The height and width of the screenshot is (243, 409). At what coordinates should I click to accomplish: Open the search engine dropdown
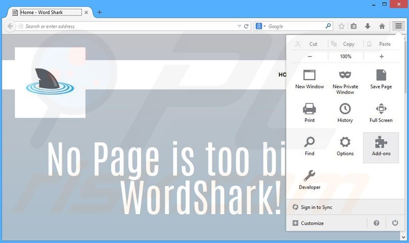tap(260, 26)
